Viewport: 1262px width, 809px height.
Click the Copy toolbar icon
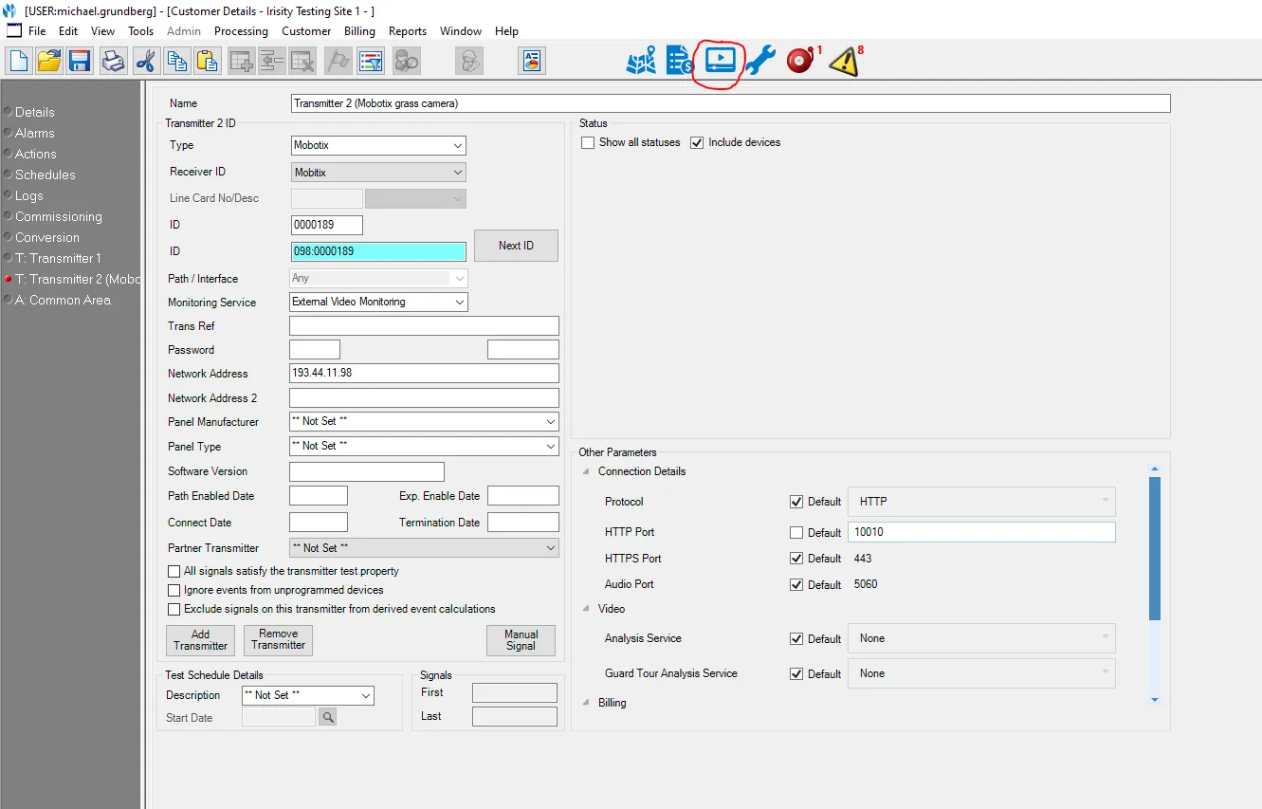click(176, 62)
